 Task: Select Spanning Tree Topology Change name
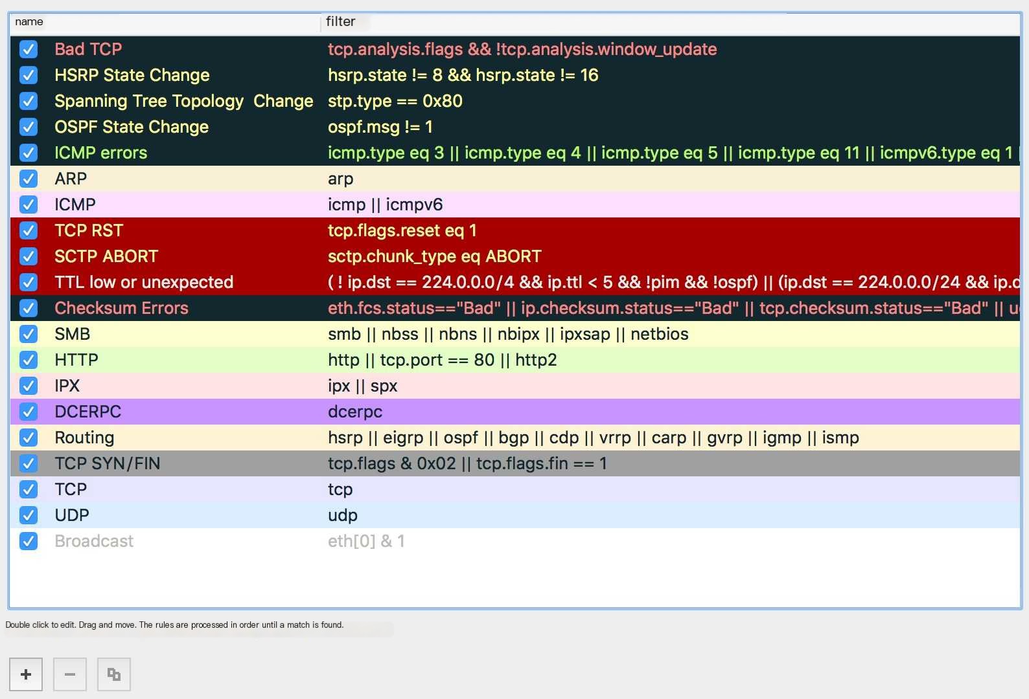pyautogui.click(x=184, y=101)
